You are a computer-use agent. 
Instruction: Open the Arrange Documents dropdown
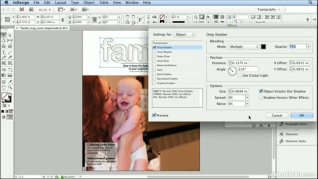tap(85, 9)
